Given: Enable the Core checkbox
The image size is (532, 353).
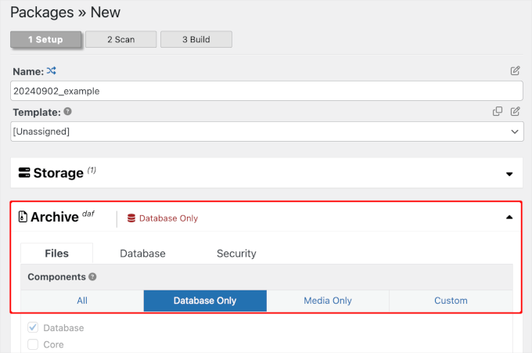Looking at the screenshot, I should [33, 344].
